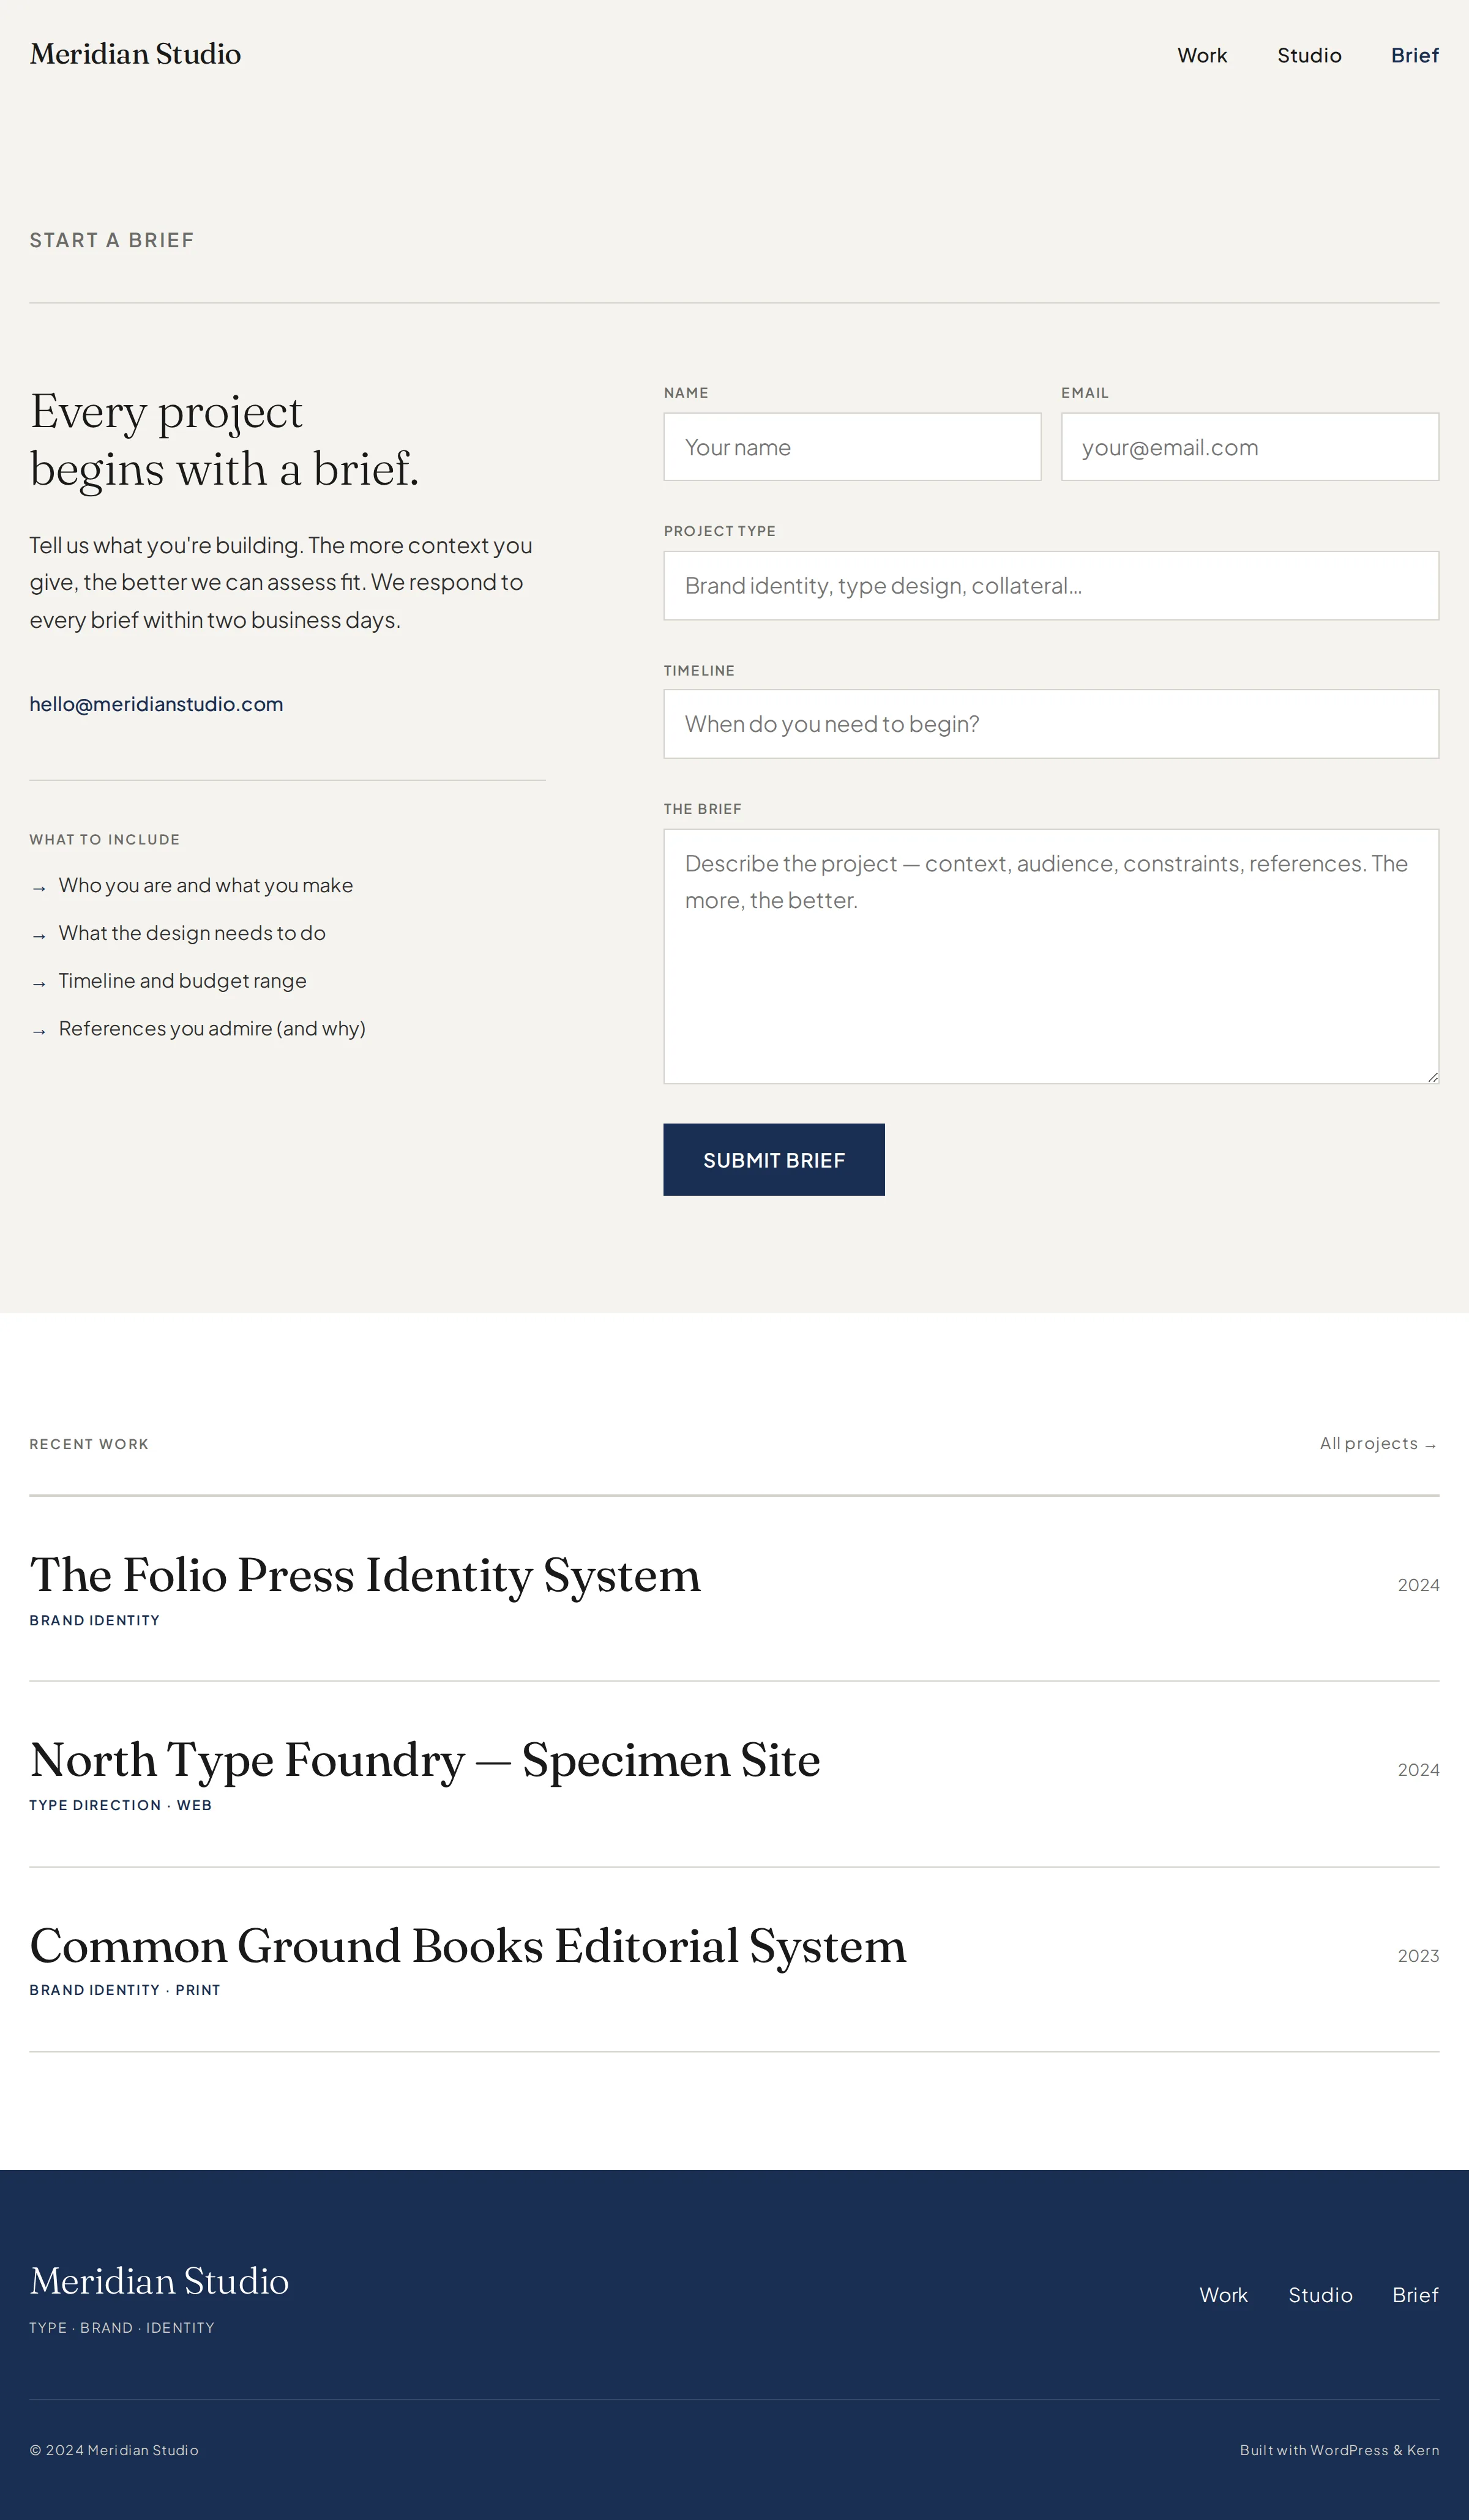The height and width of the screenshot is (2520, 1469).
Task: Focus the Name input field
Action: pyautogui.click(x=852, y=447)
